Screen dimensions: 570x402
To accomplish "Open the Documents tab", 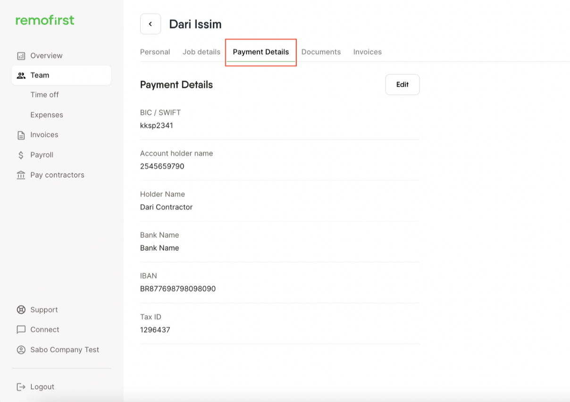I will tap(321, 52).
